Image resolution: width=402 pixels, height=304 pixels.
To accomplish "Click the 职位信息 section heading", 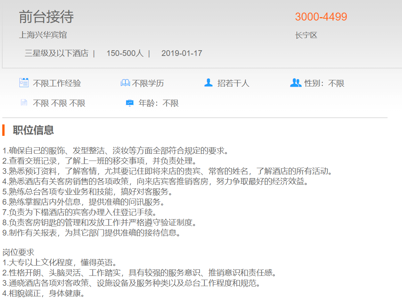I will [33, 130].
